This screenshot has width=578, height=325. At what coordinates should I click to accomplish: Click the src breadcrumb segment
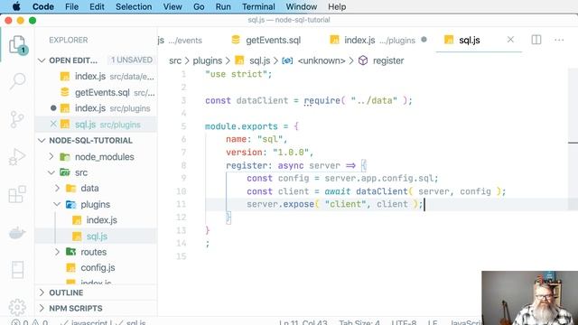[x=175, y=60]
